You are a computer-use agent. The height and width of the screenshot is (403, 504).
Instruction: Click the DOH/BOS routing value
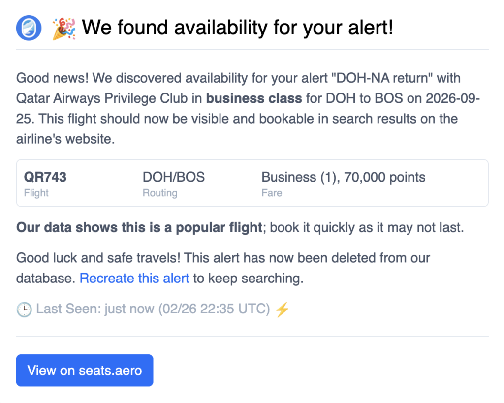tap(173, 177)
